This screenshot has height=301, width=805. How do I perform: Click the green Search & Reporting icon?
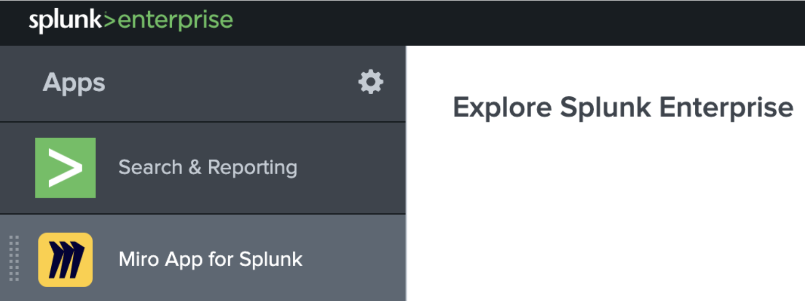65,168
